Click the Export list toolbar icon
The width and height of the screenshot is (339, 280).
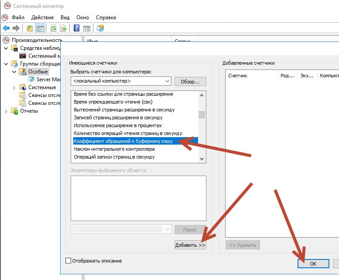[63, 28]
